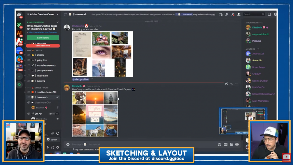Open the GIF picker
293x165 pixels.
coord(225,144)
